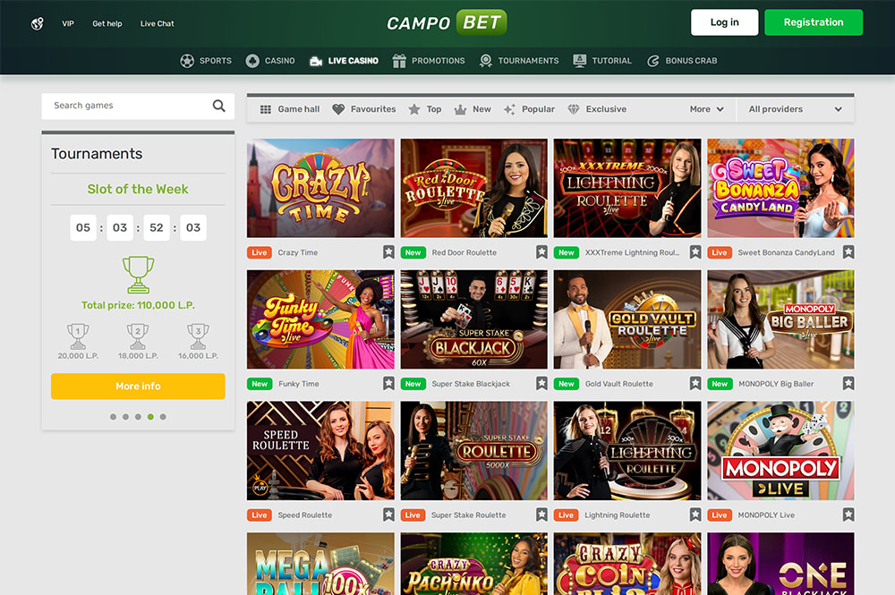Open the Get help link

coord(107,23)
